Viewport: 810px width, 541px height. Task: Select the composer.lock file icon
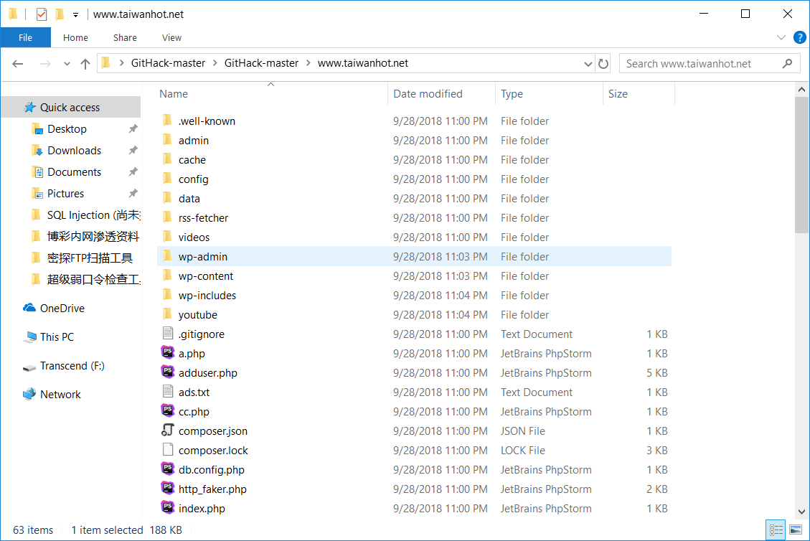167,450
